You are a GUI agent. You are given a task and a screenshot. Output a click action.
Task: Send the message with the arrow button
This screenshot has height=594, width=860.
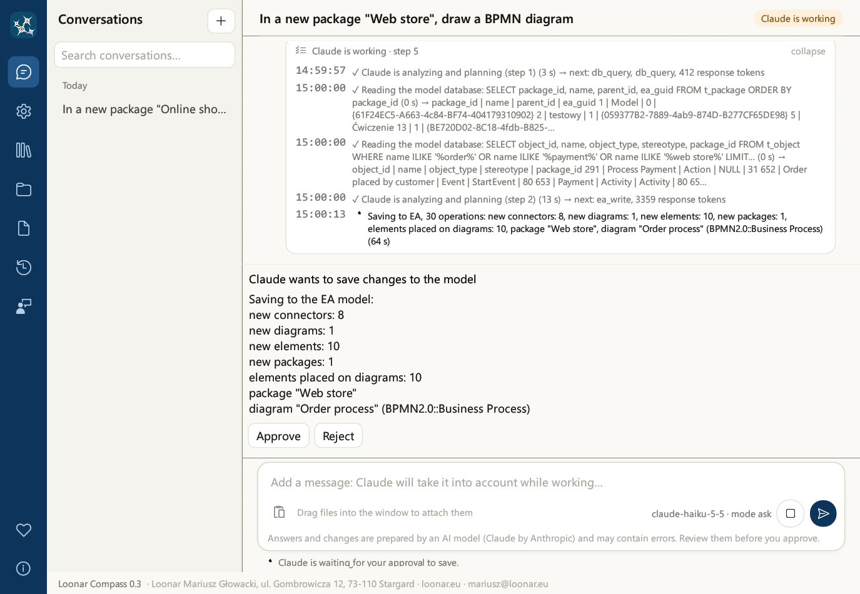pos(823,513)
